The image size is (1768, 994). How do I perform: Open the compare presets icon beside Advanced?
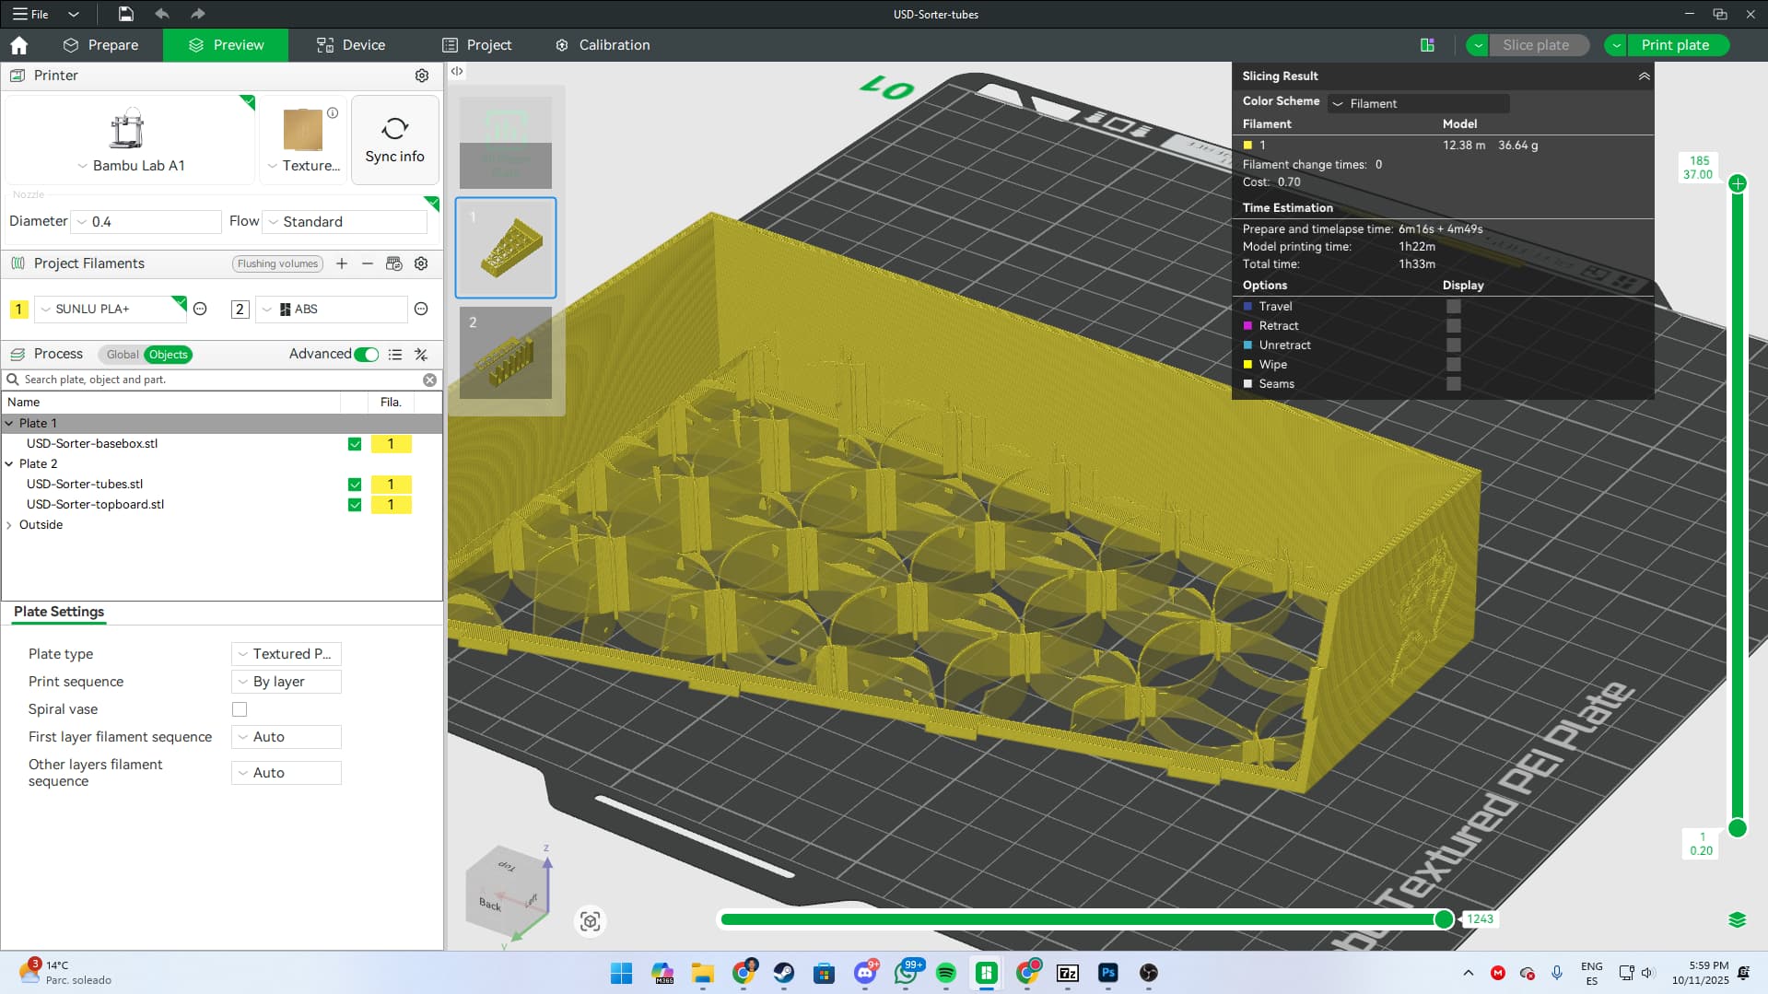[x=421, y=355]
